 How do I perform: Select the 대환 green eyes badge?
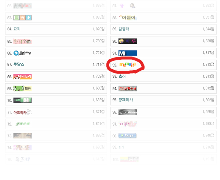click(x=22, y=89)
